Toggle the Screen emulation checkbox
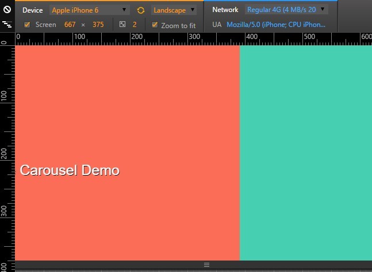The width and height of the screenshot is (372, 272). point(27,25)
